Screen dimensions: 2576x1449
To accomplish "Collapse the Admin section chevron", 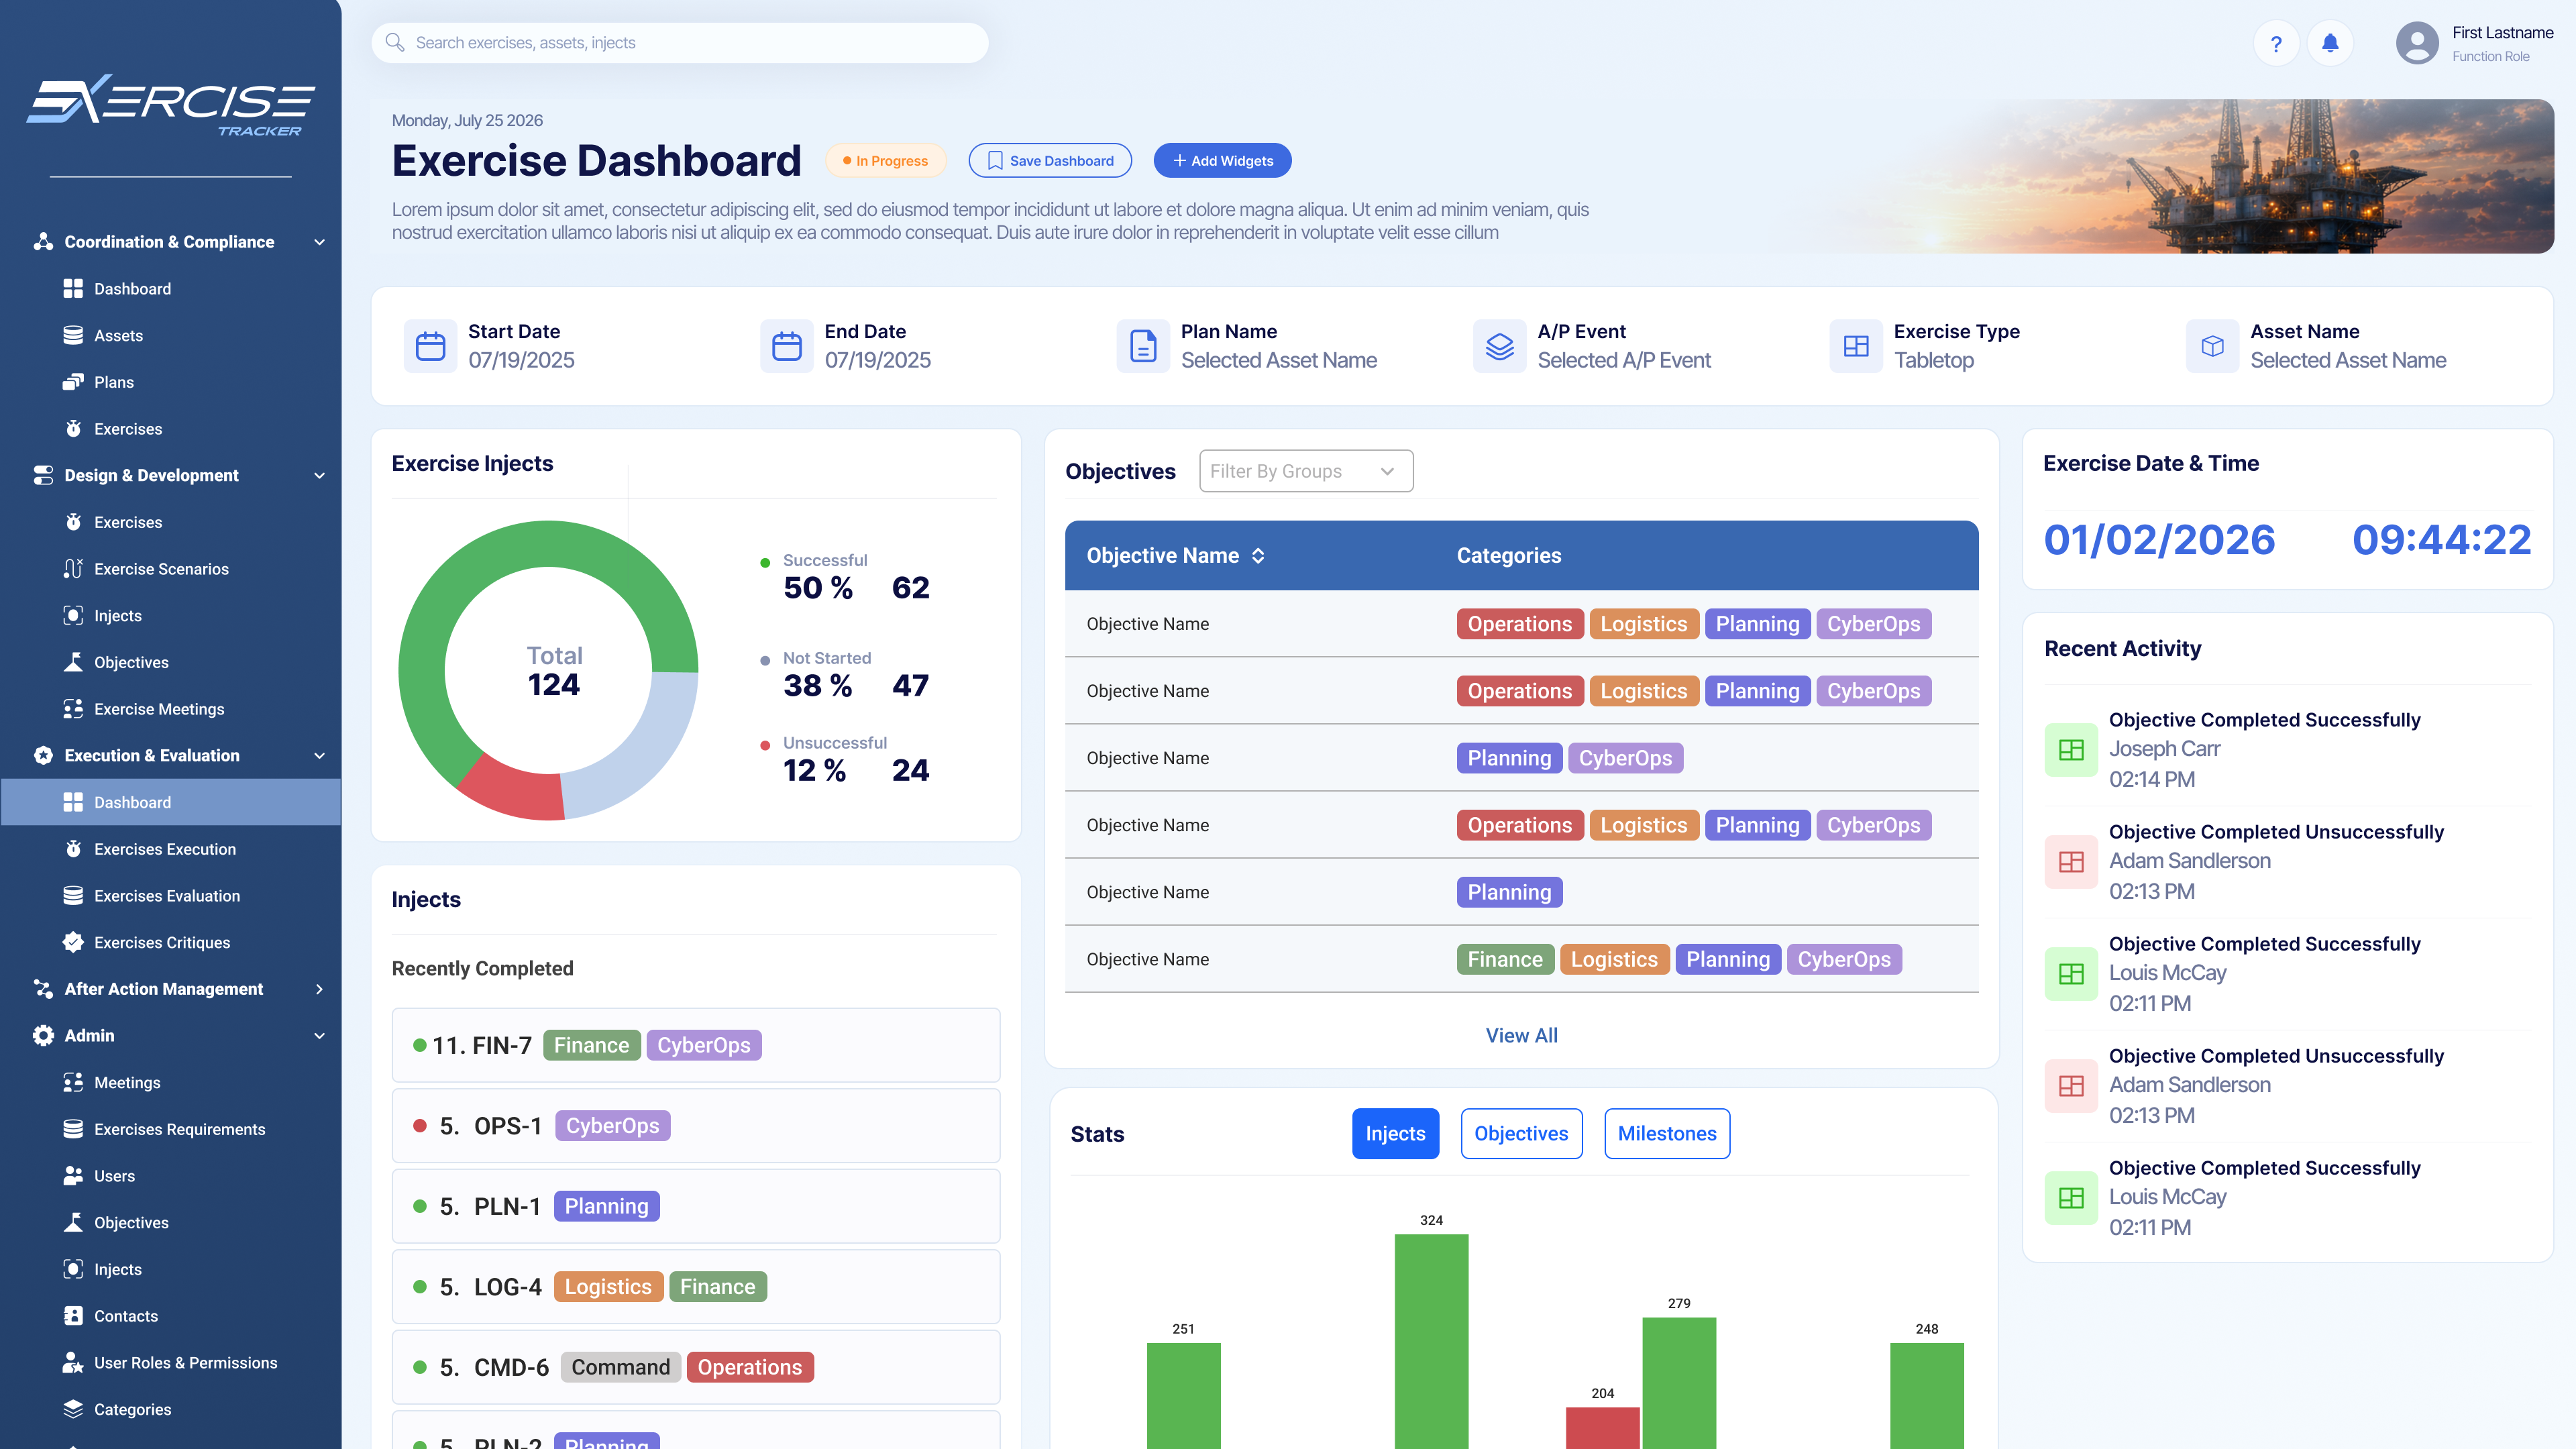I will pos(319,1035).
